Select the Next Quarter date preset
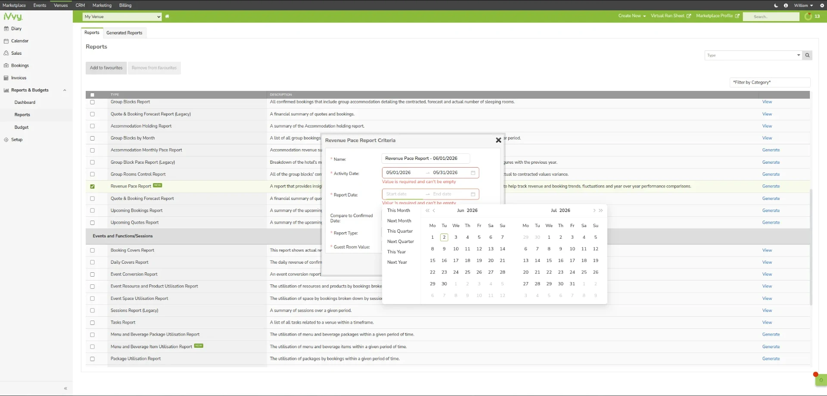 [400, 242]
